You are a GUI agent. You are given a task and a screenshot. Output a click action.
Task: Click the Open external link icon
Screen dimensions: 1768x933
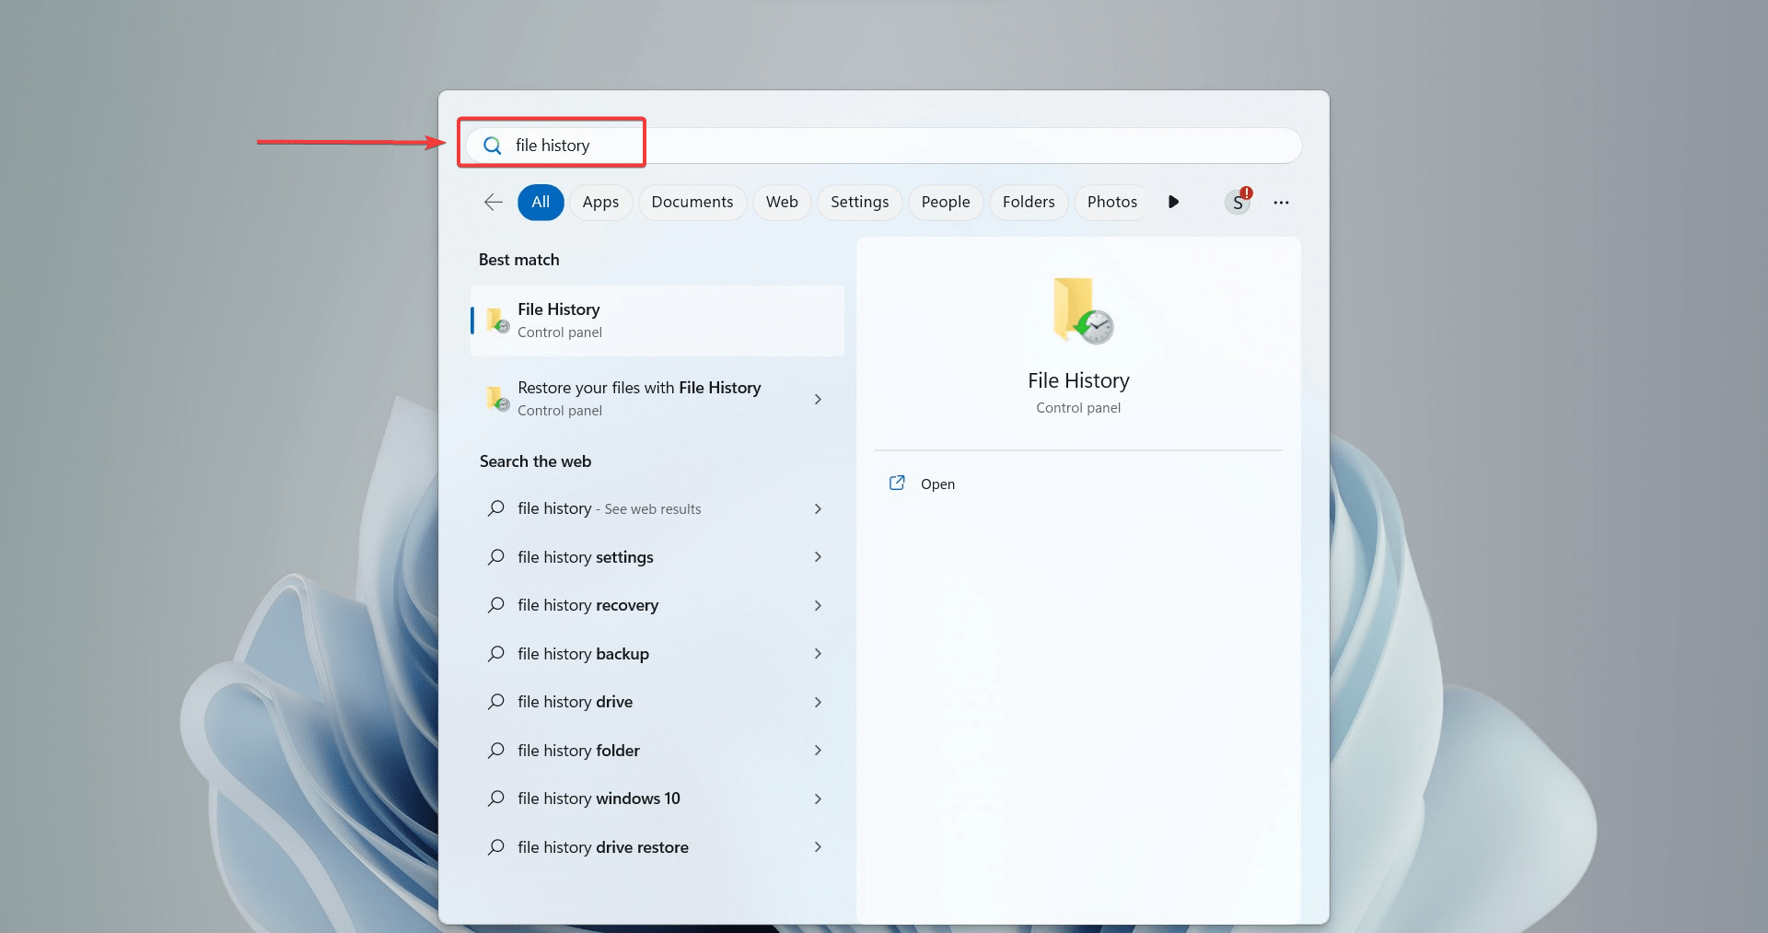(897, 483)
